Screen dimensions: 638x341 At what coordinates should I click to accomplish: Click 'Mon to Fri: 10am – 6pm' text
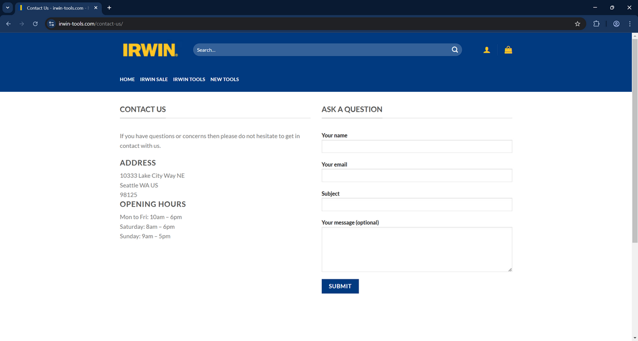151,217
